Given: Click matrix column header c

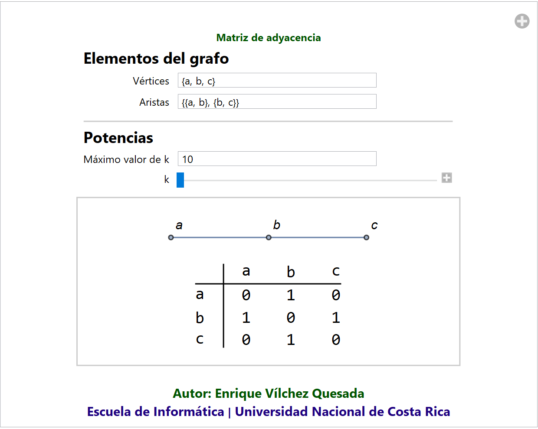Looking at the screenshot, I should (336, 271).
